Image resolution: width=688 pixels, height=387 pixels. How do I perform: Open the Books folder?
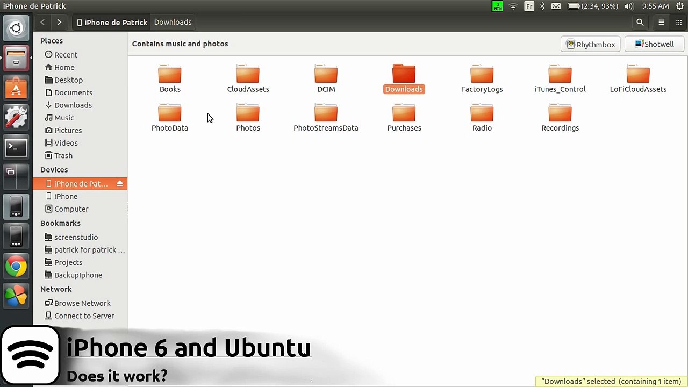tap(170, 78)
